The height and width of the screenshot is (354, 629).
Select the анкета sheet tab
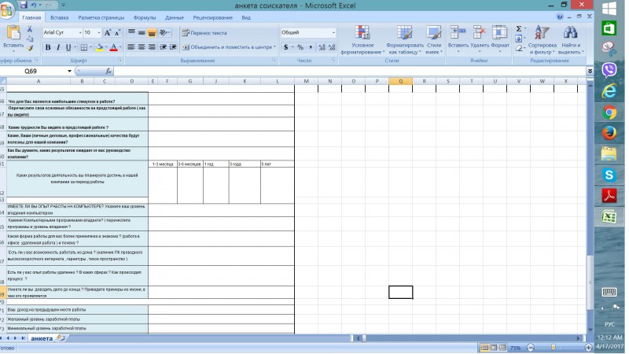42,338
